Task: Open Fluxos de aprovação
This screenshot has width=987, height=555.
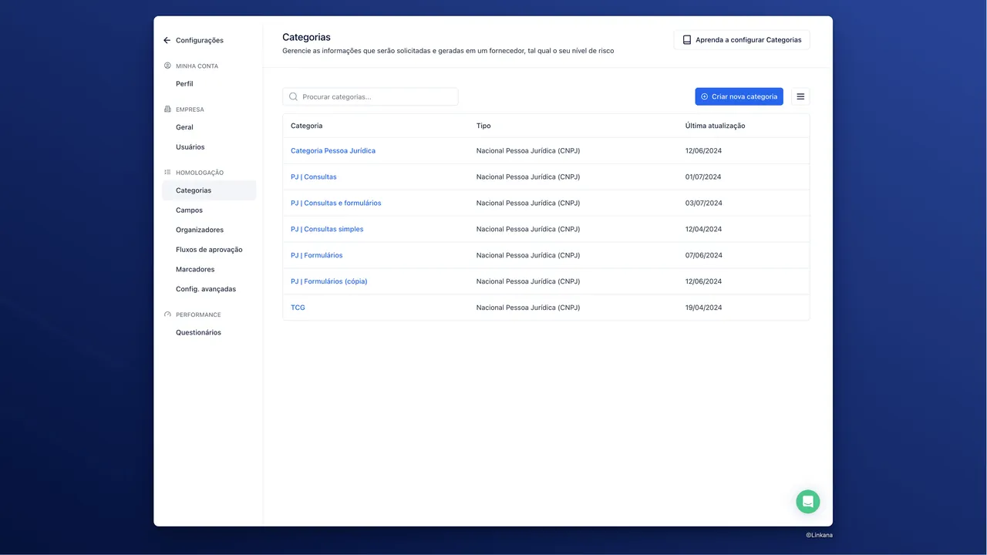Action: [209, 250]
